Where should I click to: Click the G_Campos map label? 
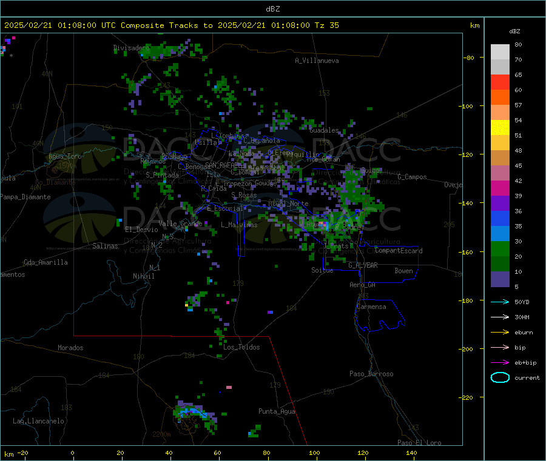point(412,177)
